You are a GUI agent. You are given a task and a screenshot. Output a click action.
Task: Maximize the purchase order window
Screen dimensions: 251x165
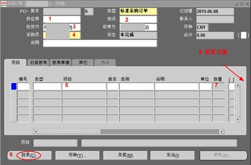tap(242, 4)
